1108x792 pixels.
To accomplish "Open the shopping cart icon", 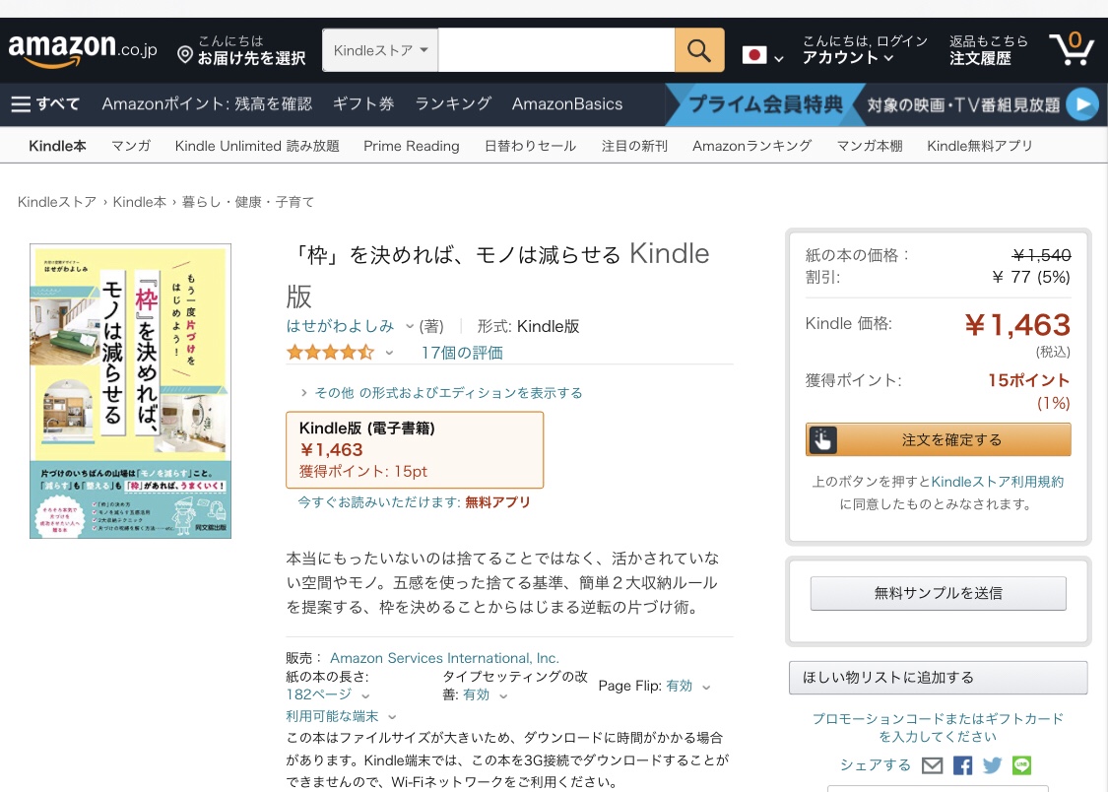I will (1072, 48).
